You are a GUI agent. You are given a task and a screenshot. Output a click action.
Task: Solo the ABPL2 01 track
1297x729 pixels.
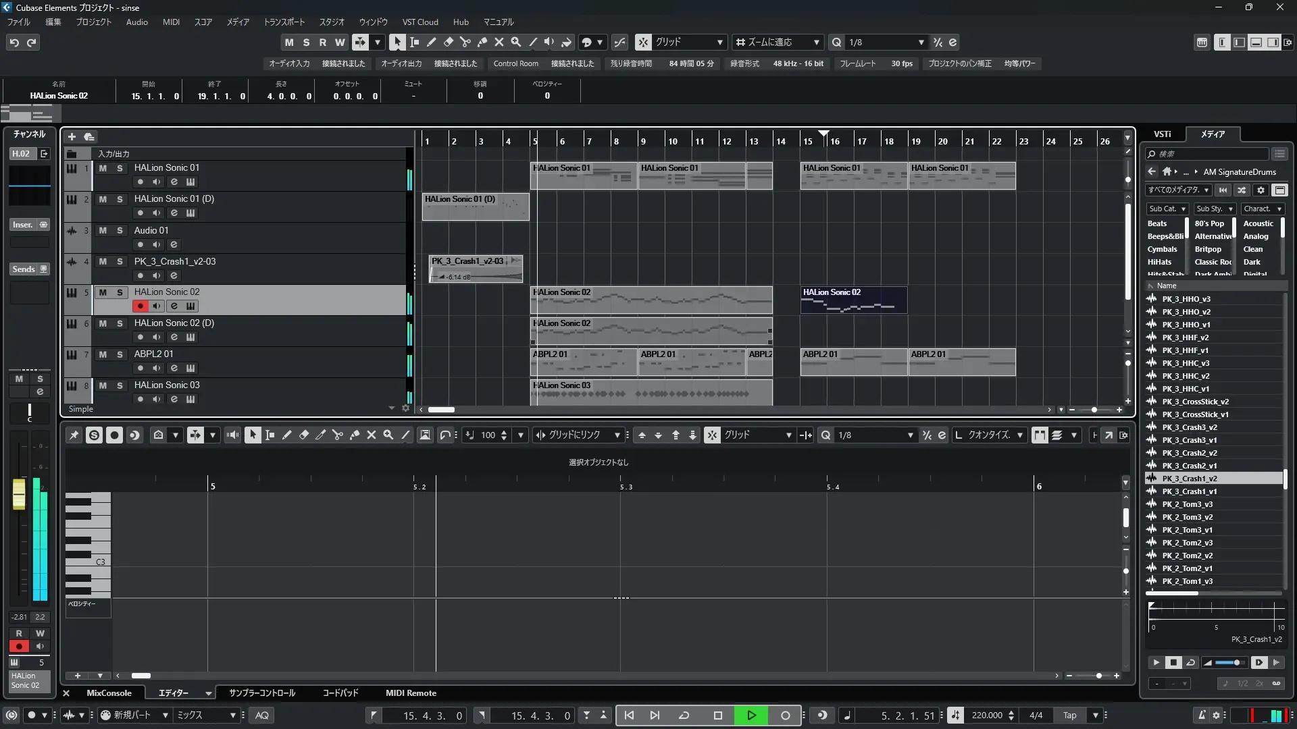point(120,354)
